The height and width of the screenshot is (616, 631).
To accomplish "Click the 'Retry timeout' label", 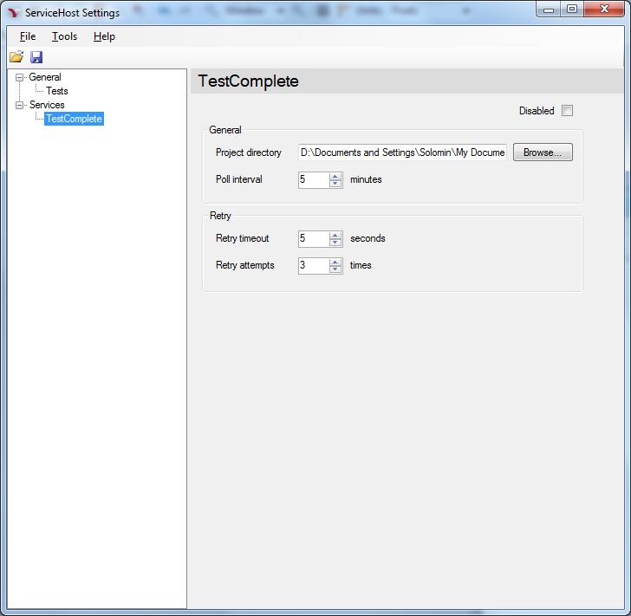I will click(x=243, y=238).
